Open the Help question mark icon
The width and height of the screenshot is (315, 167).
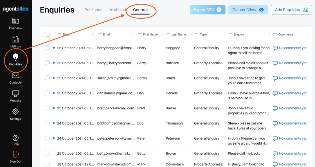click(x=15, y=138)
